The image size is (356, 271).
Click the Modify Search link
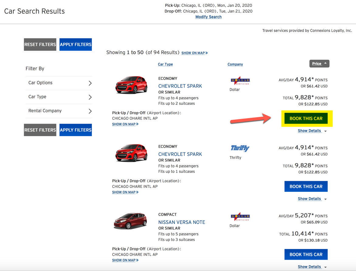point(209,17)
